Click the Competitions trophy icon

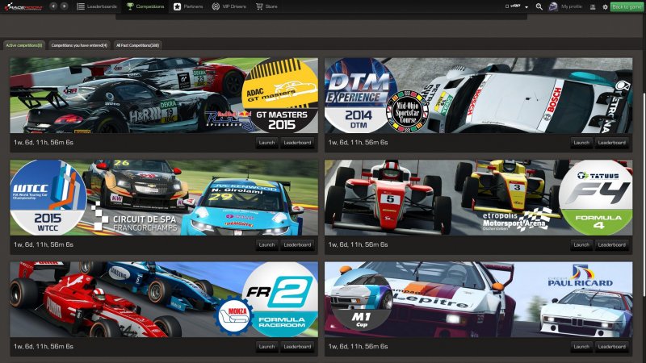(x=130, y=6)
